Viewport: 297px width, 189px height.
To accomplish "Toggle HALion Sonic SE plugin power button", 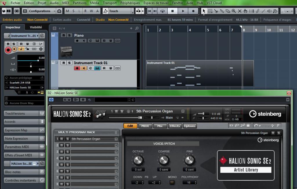I will (x=51, y=100).
